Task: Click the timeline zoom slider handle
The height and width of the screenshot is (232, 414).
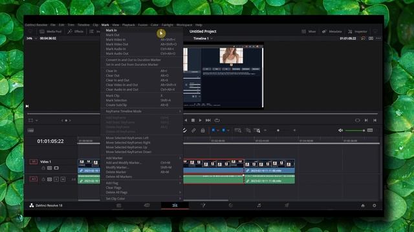Action: click(x=278, y=130)
